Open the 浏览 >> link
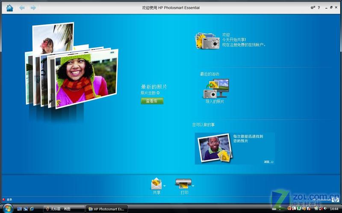 [x=268, y=162]
